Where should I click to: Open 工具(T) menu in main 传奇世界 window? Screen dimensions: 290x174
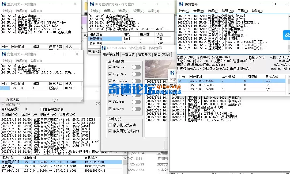tap(243, 11)
